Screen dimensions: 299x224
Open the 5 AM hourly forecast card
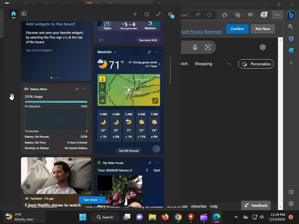point(129,126)
